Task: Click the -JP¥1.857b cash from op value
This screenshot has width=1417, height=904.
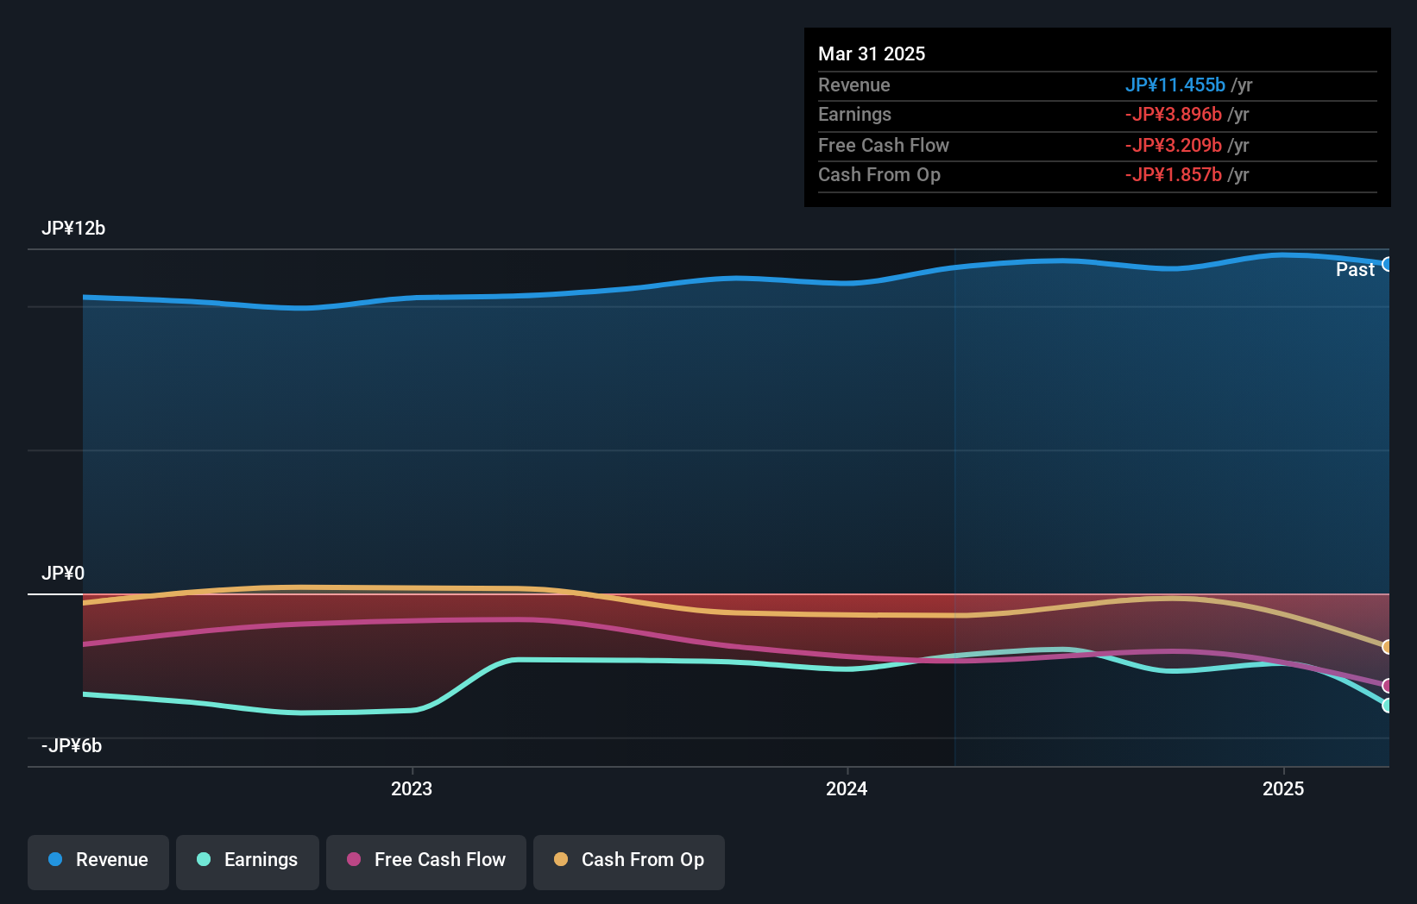Action: tap(1173, 175)
